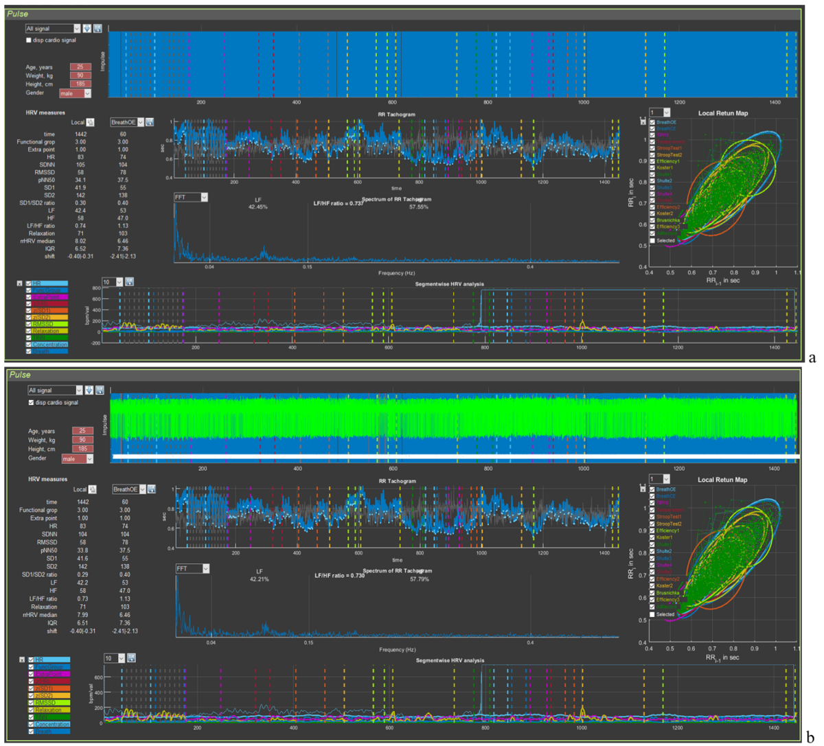Open the FFT method dropdown in panel a
Screen dimensions: 824x746
(204, 198)
